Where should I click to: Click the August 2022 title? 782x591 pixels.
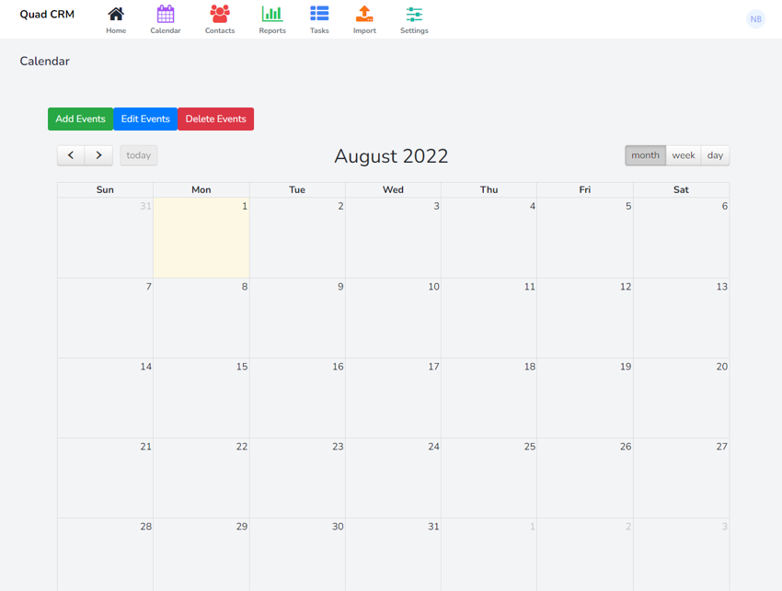(x=391, y=156)
